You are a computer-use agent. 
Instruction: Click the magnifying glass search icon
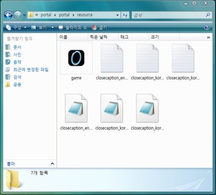click(208, 15)
